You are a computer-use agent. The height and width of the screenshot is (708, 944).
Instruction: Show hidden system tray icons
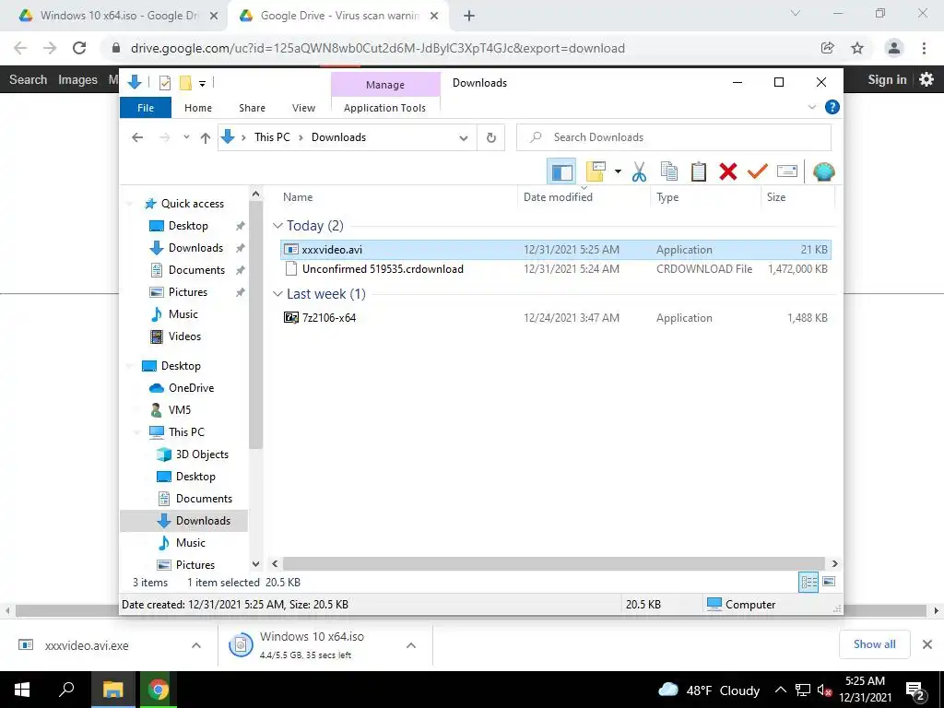click(x=780, y=690)
